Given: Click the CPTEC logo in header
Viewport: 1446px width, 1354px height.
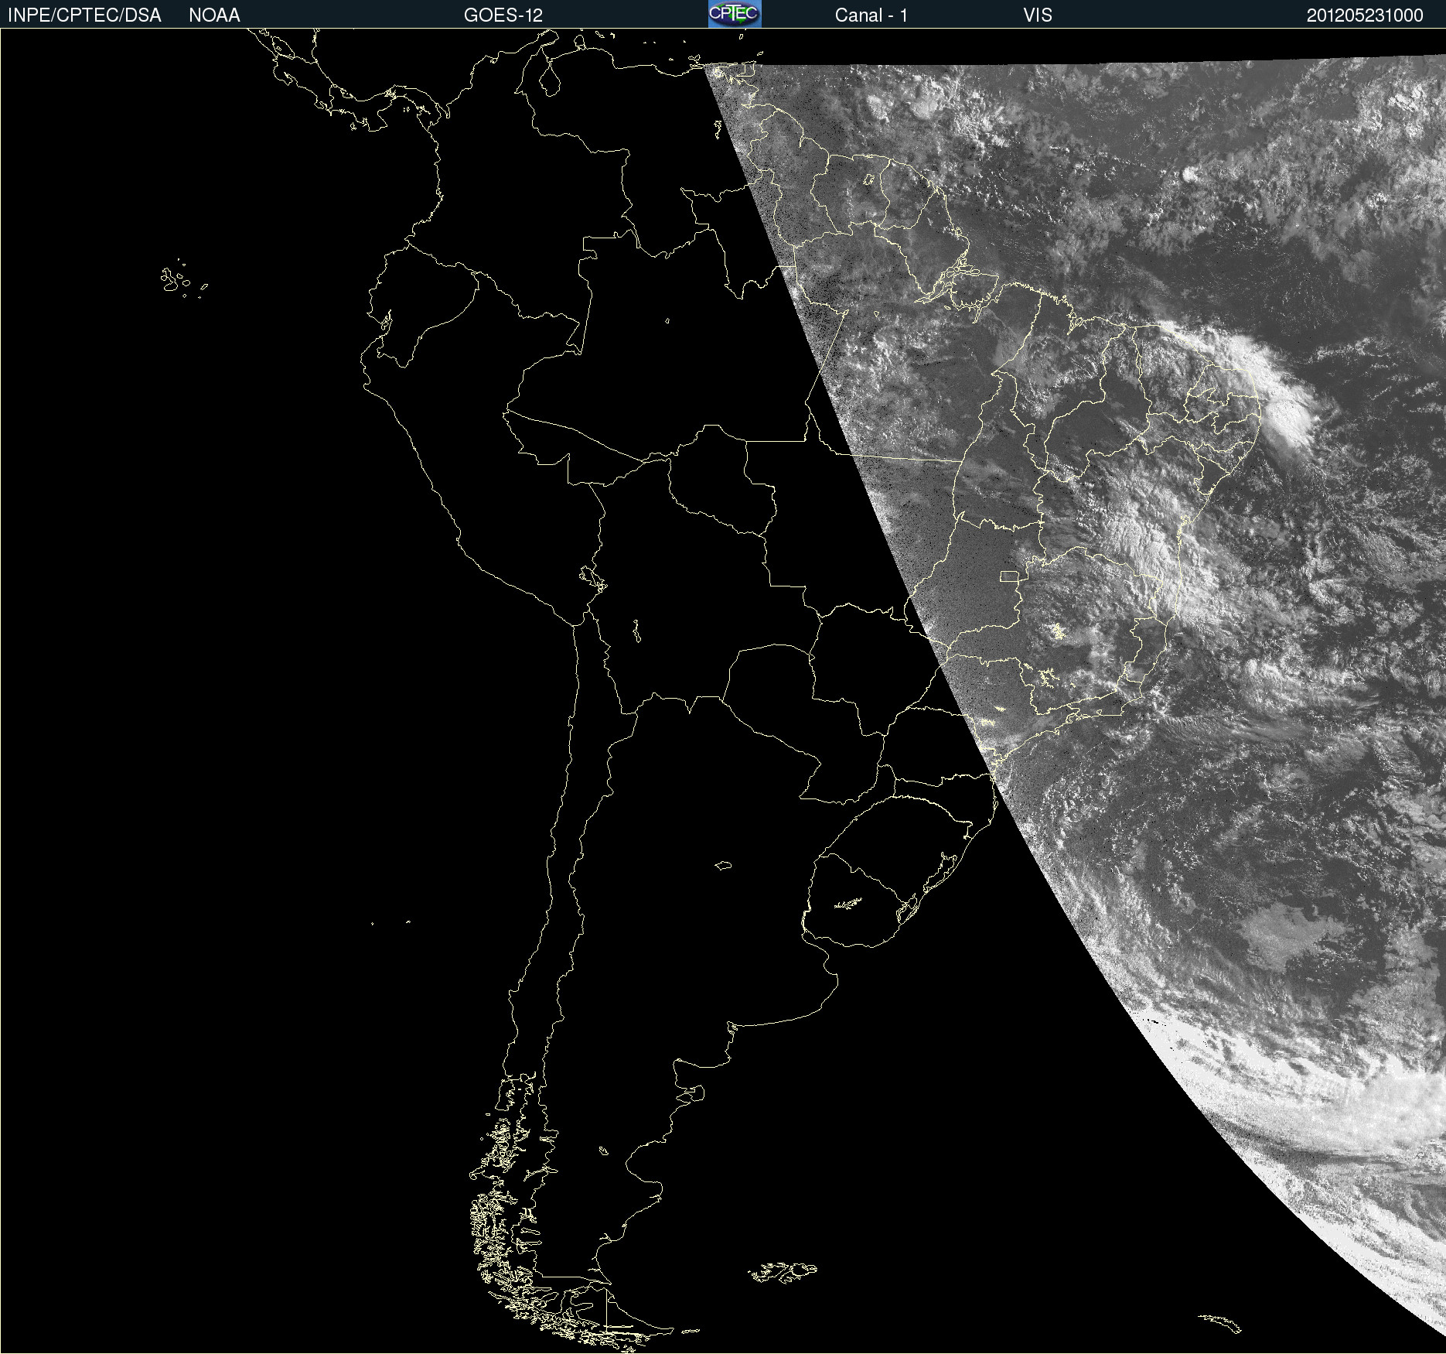Looking at the screenshot, I should 735,14.
